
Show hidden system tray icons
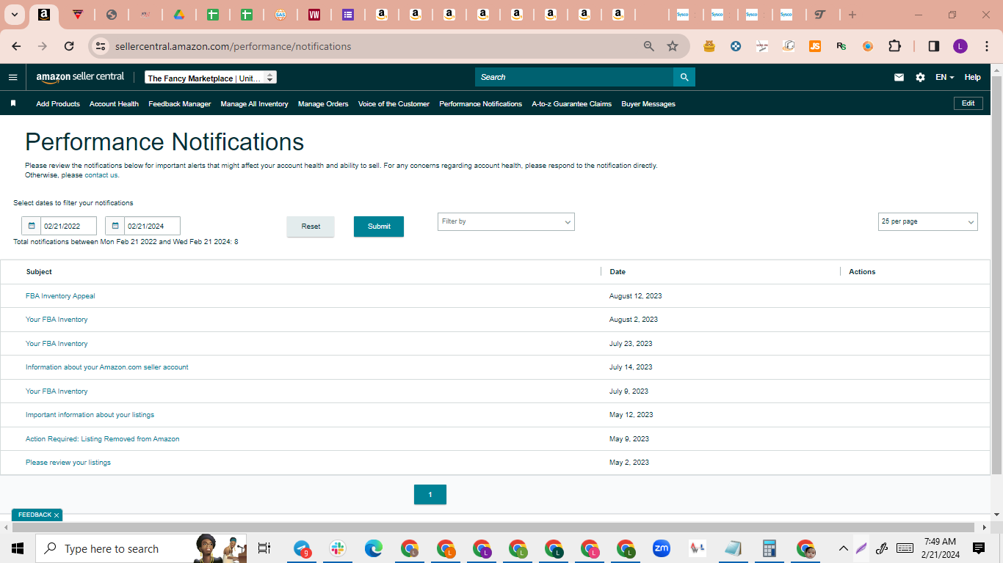click(843, 548)
